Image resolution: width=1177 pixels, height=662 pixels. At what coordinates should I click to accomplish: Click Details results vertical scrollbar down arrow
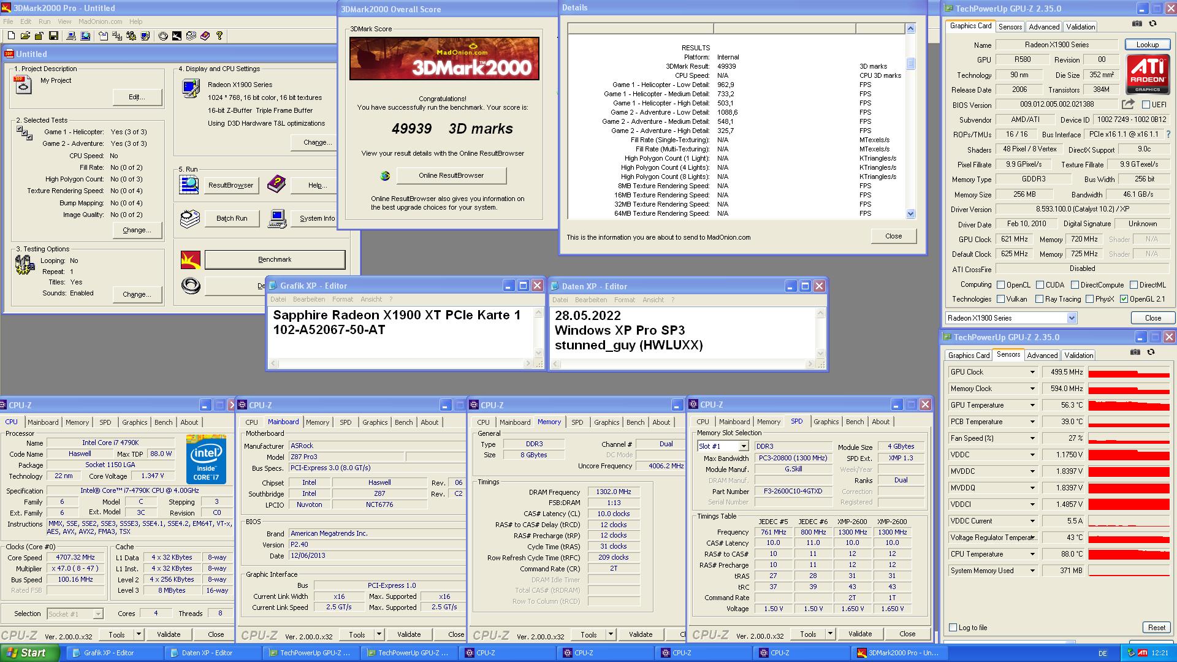[x=910, y=214]
